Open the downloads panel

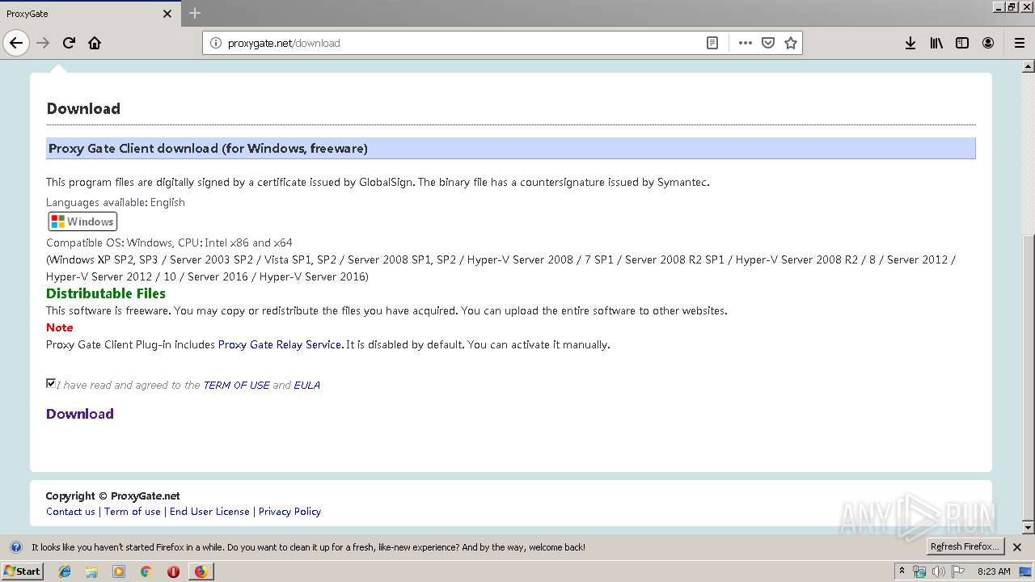tap(910, 43)
